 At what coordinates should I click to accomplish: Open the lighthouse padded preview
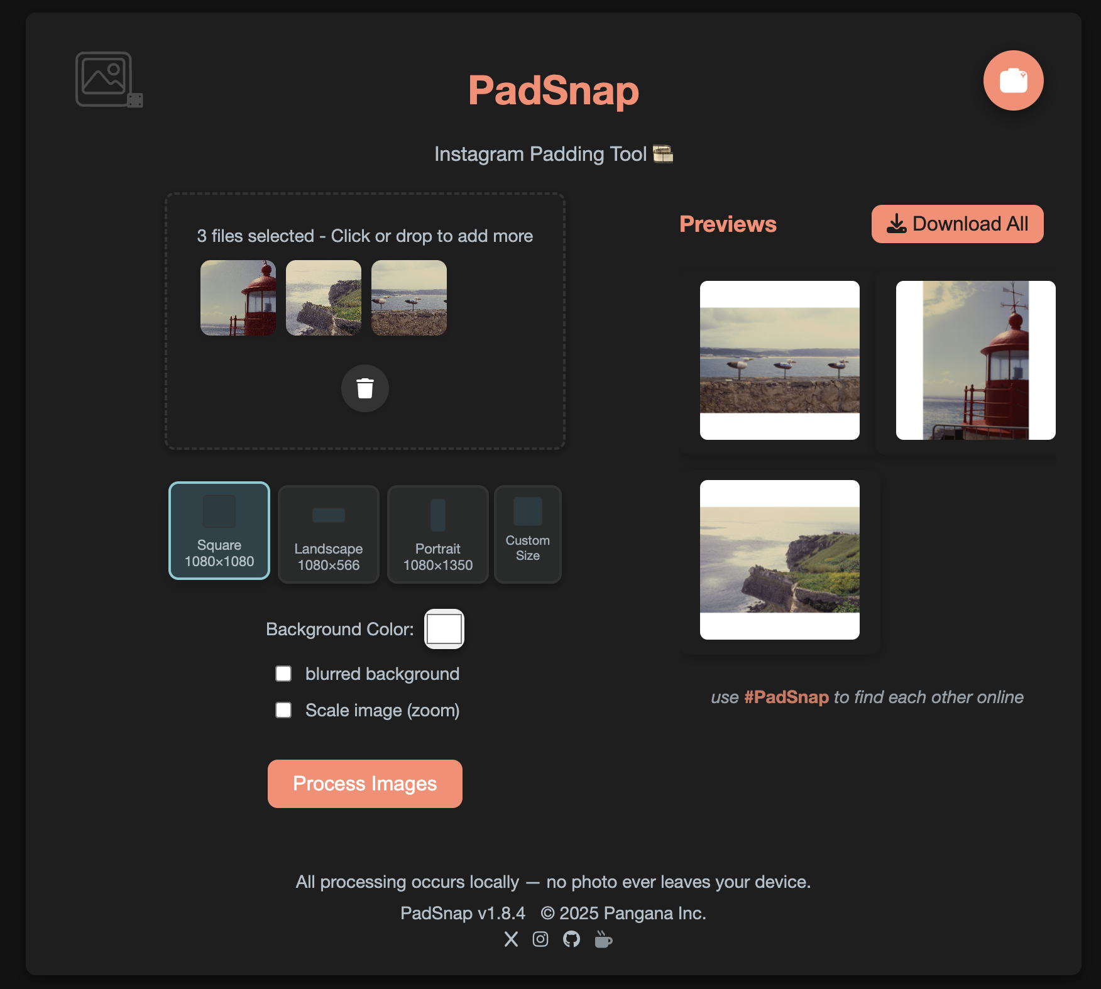click(x=976, y=360)
